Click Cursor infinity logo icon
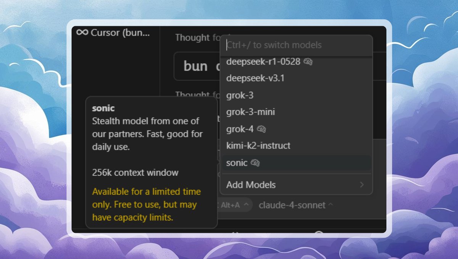This screenshot has height=259, width=458. 82,32
